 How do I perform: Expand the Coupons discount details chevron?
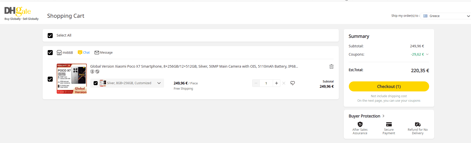pos(427,54)
